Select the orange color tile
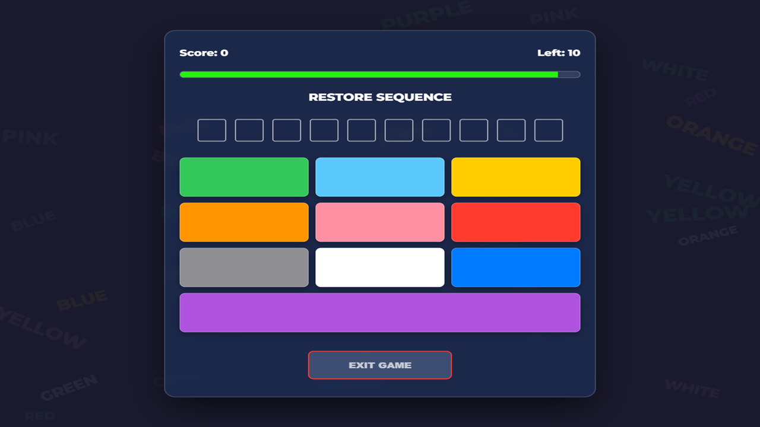 [x=244, y=222]
